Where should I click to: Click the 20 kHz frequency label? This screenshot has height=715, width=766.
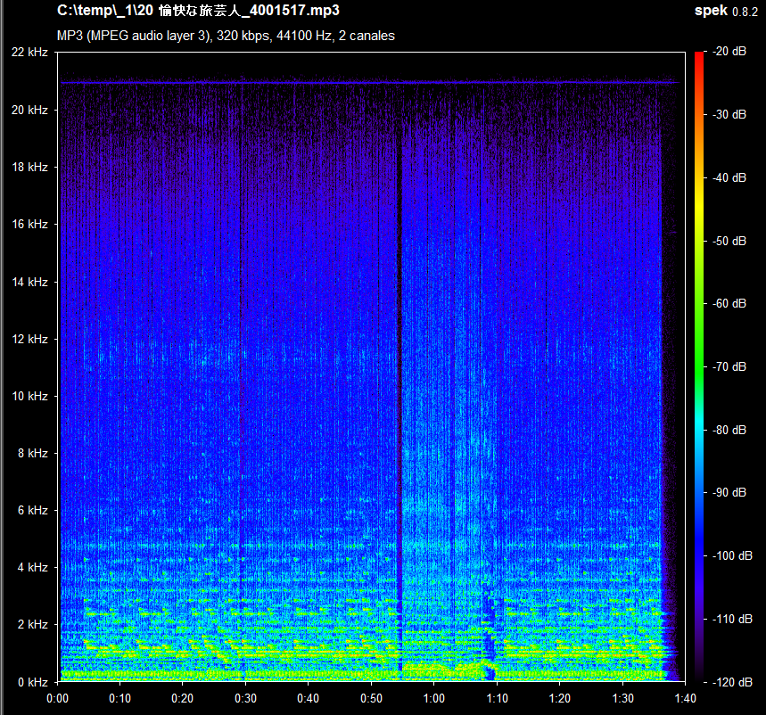(29, 110)
